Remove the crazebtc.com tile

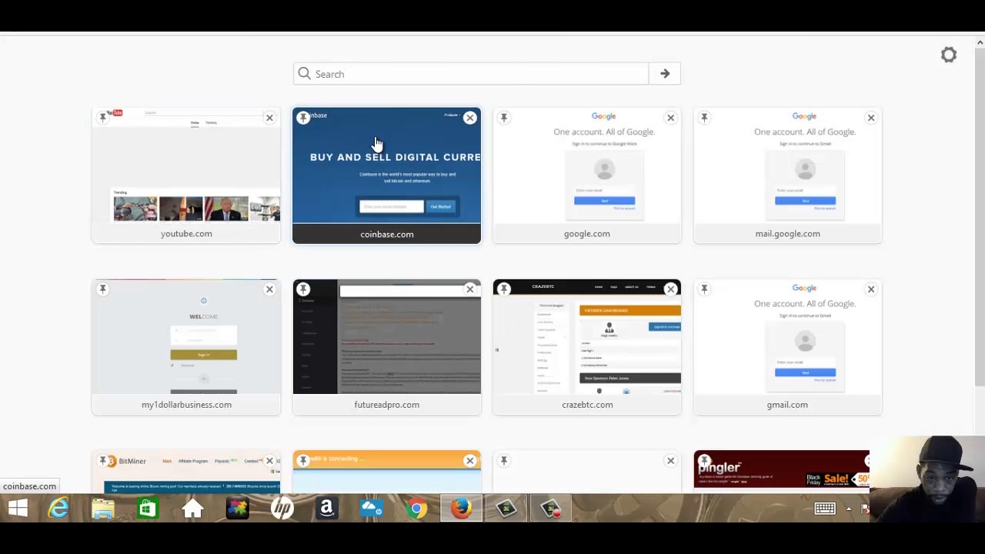coord(670,289)
